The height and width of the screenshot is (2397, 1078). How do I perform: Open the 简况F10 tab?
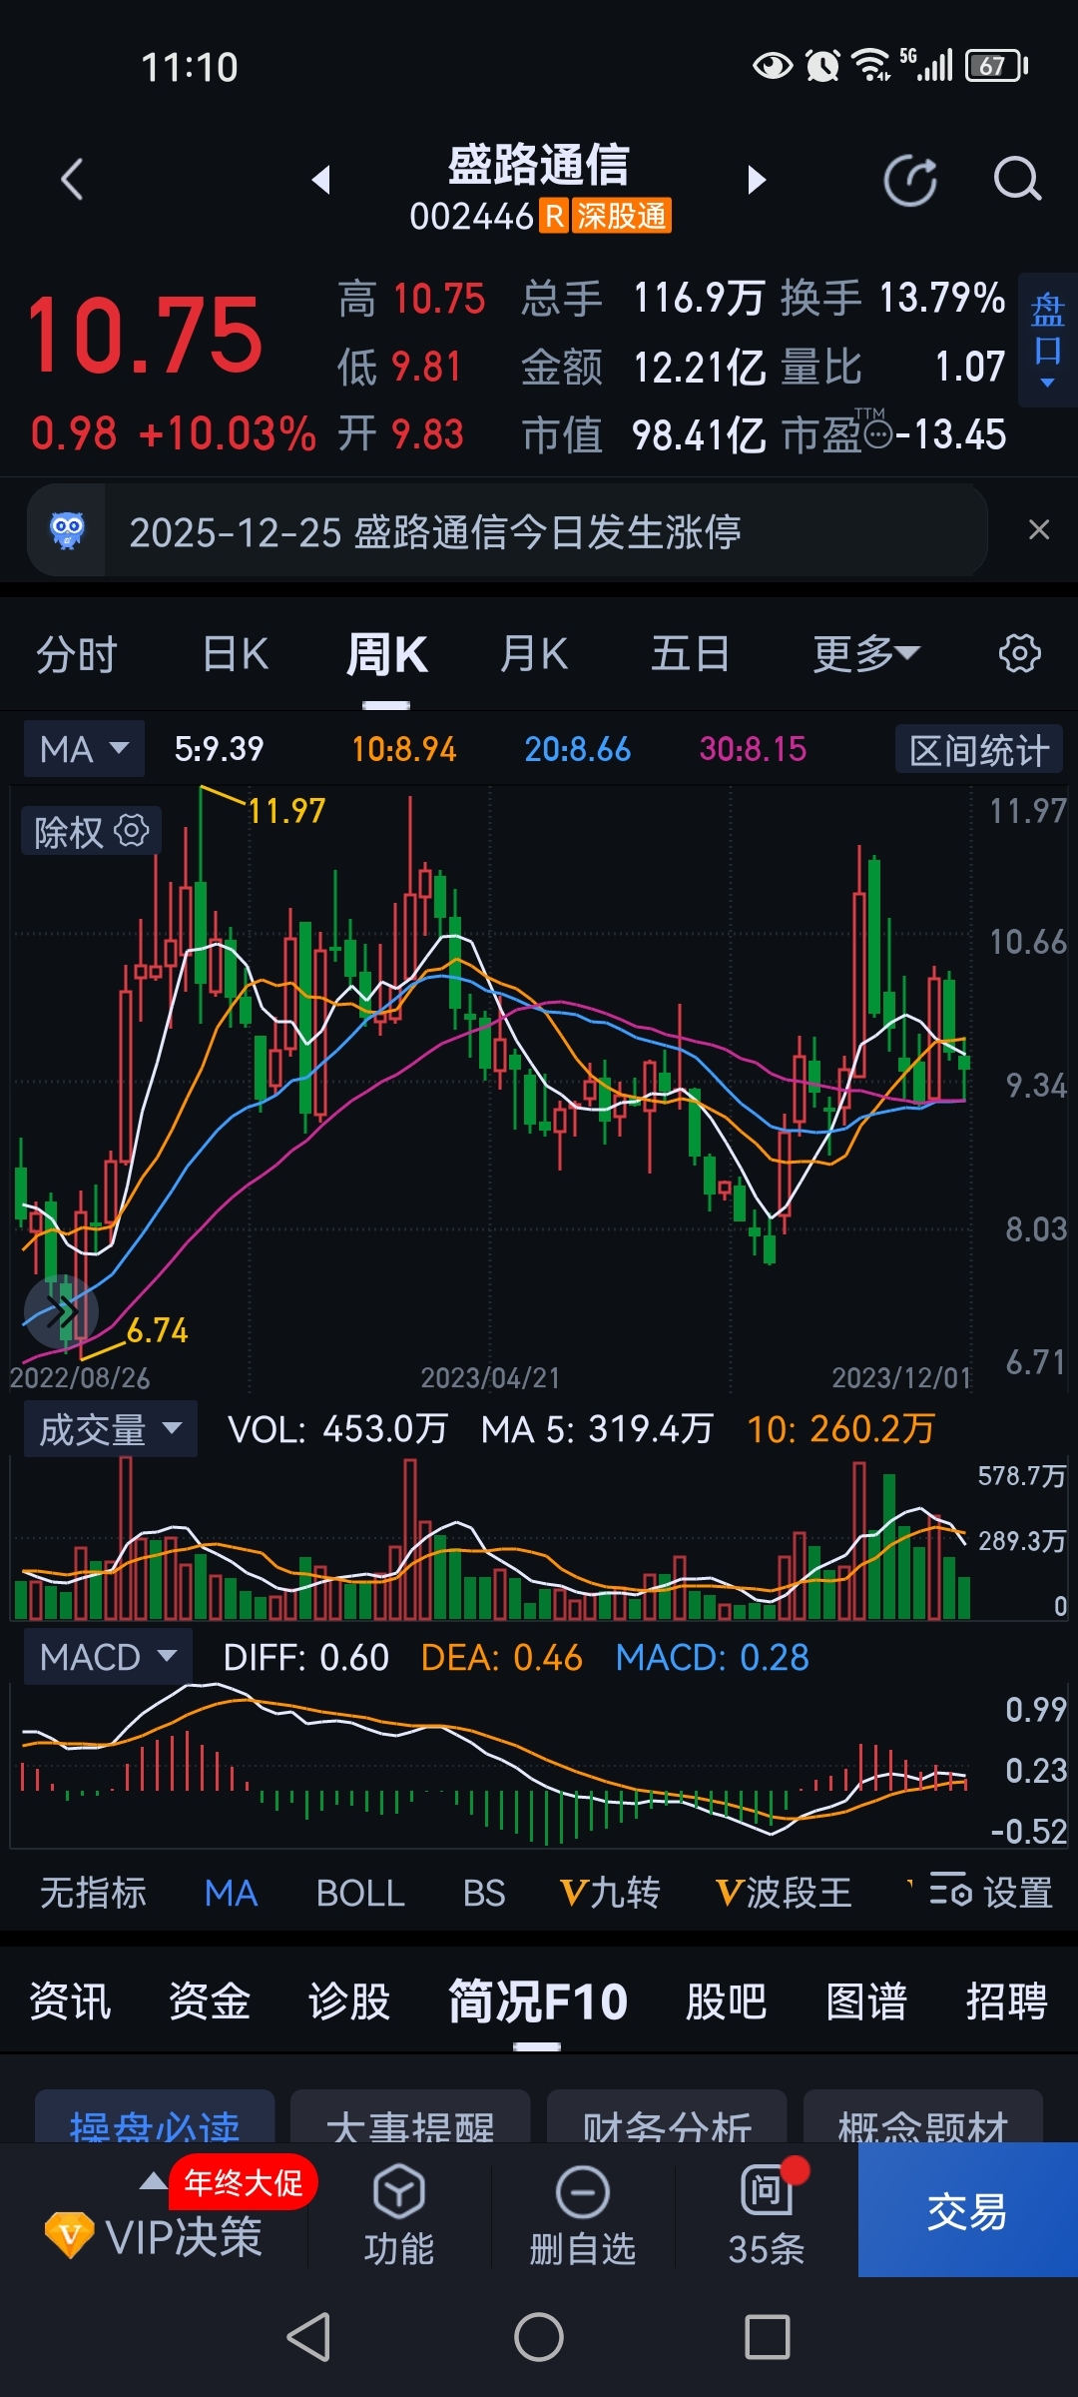[538, 2001]
